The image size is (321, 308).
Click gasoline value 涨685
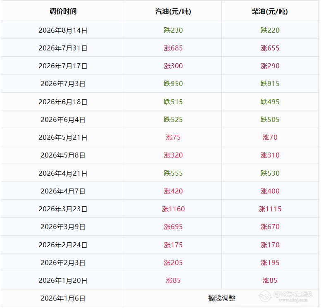tap(173, 48)
